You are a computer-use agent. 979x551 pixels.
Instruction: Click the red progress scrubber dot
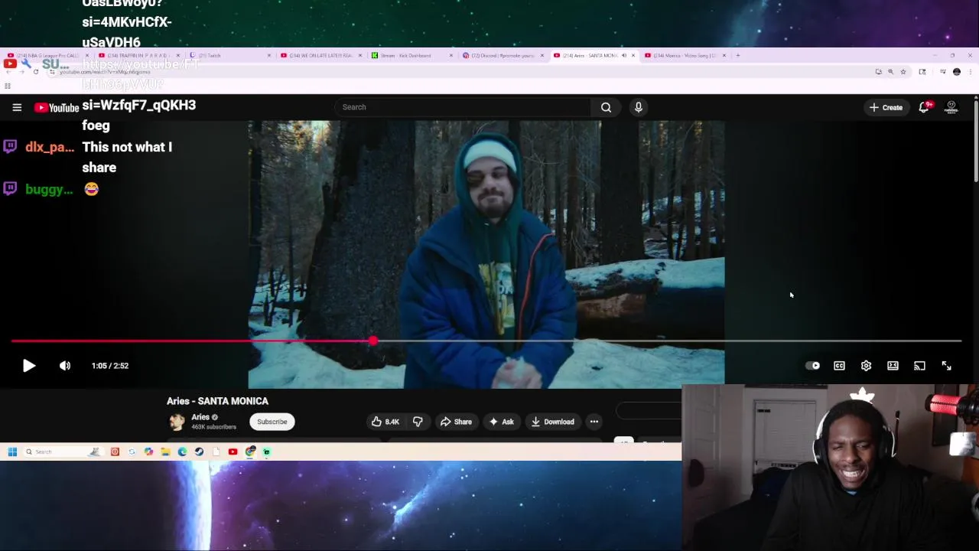coord(372,341)
